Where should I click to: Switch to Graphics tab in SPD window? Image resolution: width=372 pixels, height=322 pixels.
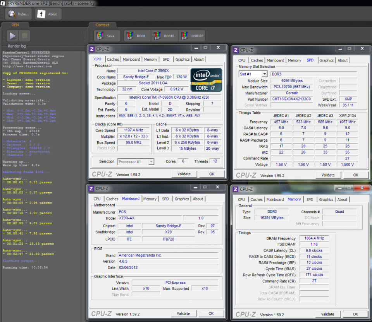pyautogui.click(x=326, y=60)
